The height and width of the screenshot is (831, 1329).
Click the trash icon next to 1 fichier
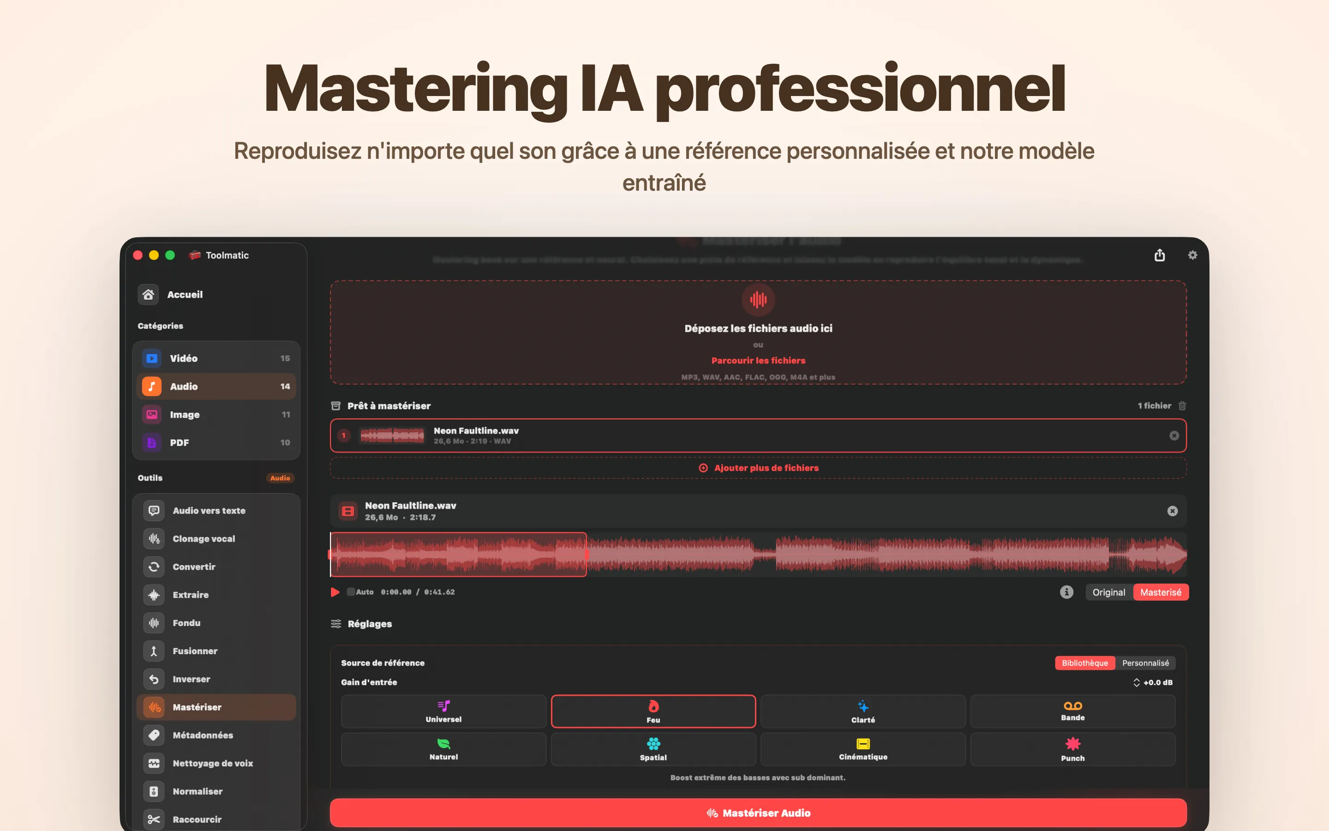point(1182,406)
